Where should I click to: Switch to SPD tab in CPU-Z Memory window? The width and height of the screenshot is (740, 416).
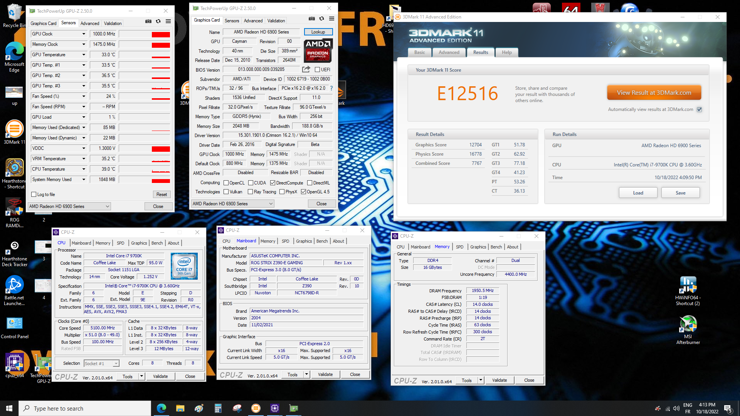tap(460, 247)
